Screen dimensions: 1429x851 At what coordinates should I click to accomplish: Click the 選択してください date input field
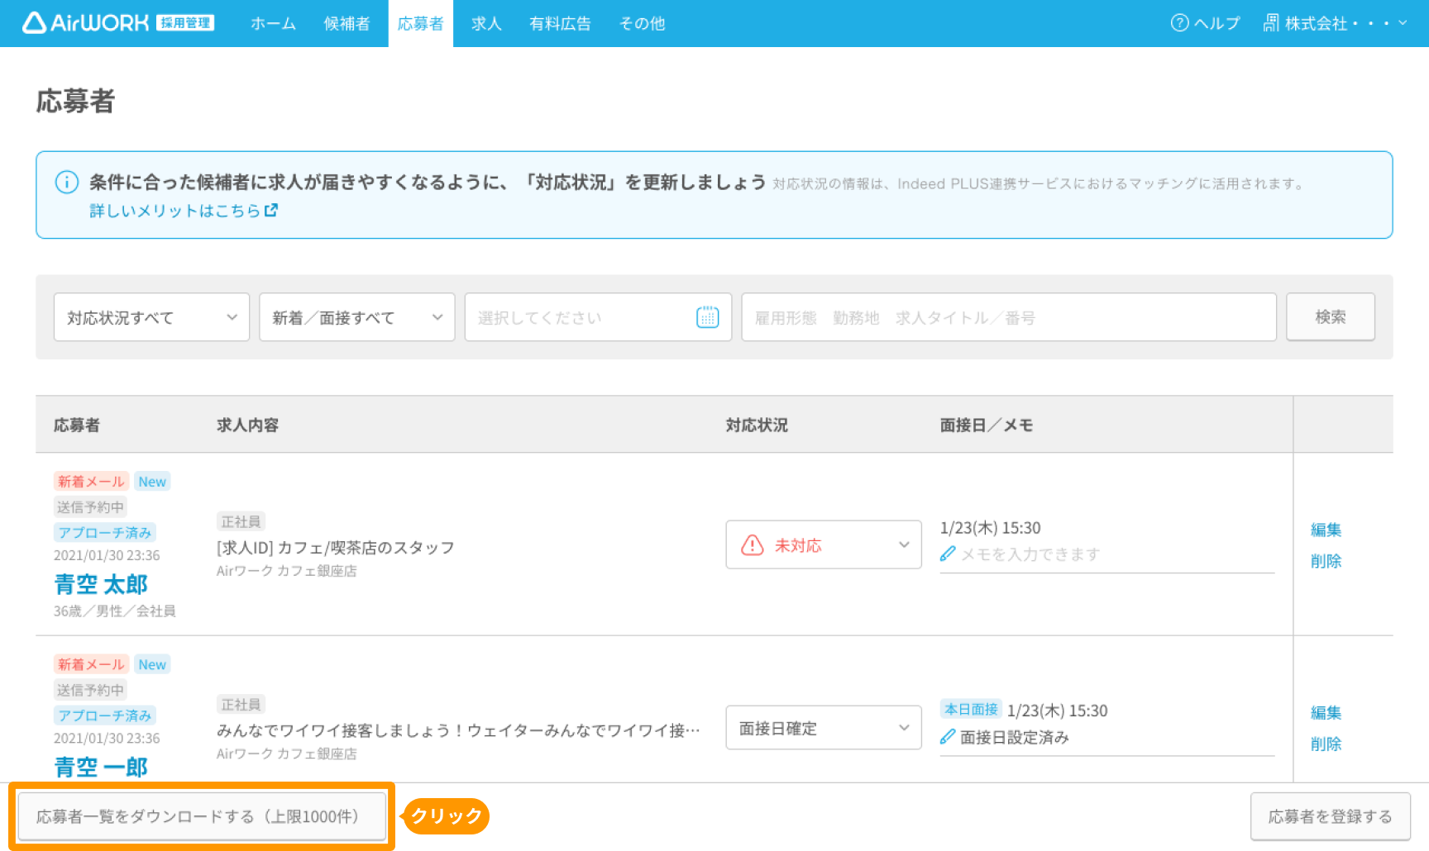point(598,317)
